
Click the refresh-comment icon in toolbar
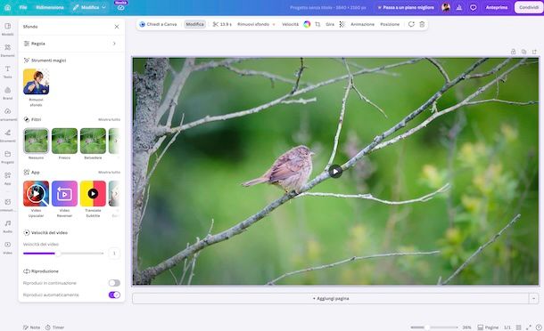[x=411, y=24]
